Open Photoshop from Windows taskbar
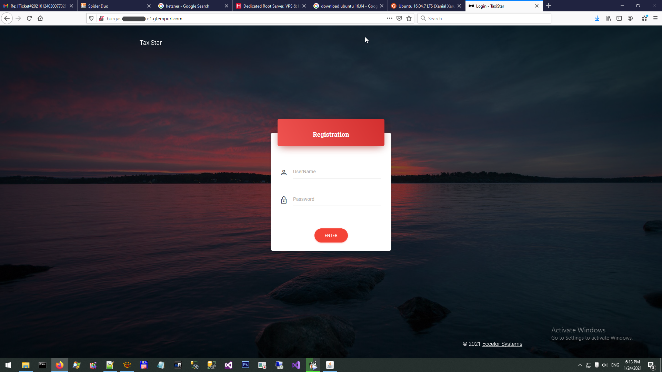662x372 pixels. coord(245,365)
